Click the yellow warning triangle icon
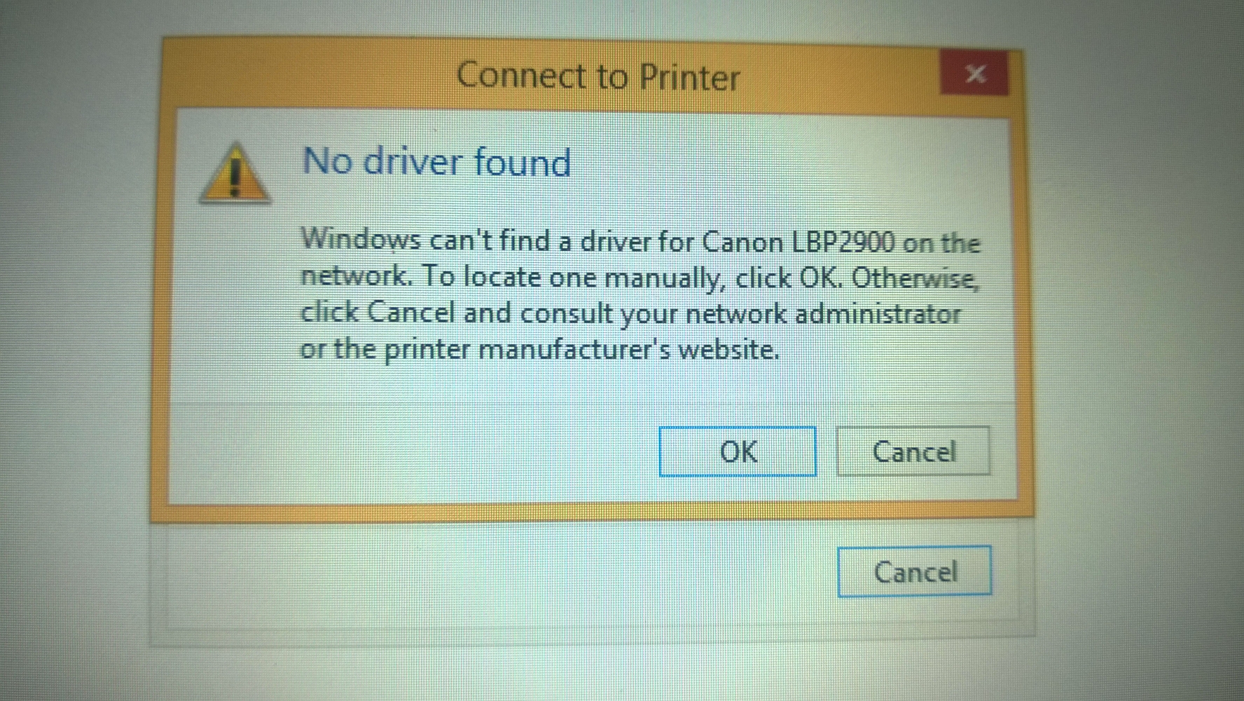 [x=235, y=173]
